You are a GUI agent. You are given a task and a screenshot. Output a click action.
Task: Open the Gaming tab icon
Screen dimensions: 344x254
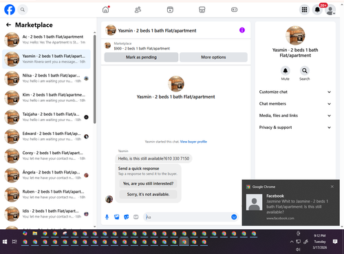click(x=234, y=10)
